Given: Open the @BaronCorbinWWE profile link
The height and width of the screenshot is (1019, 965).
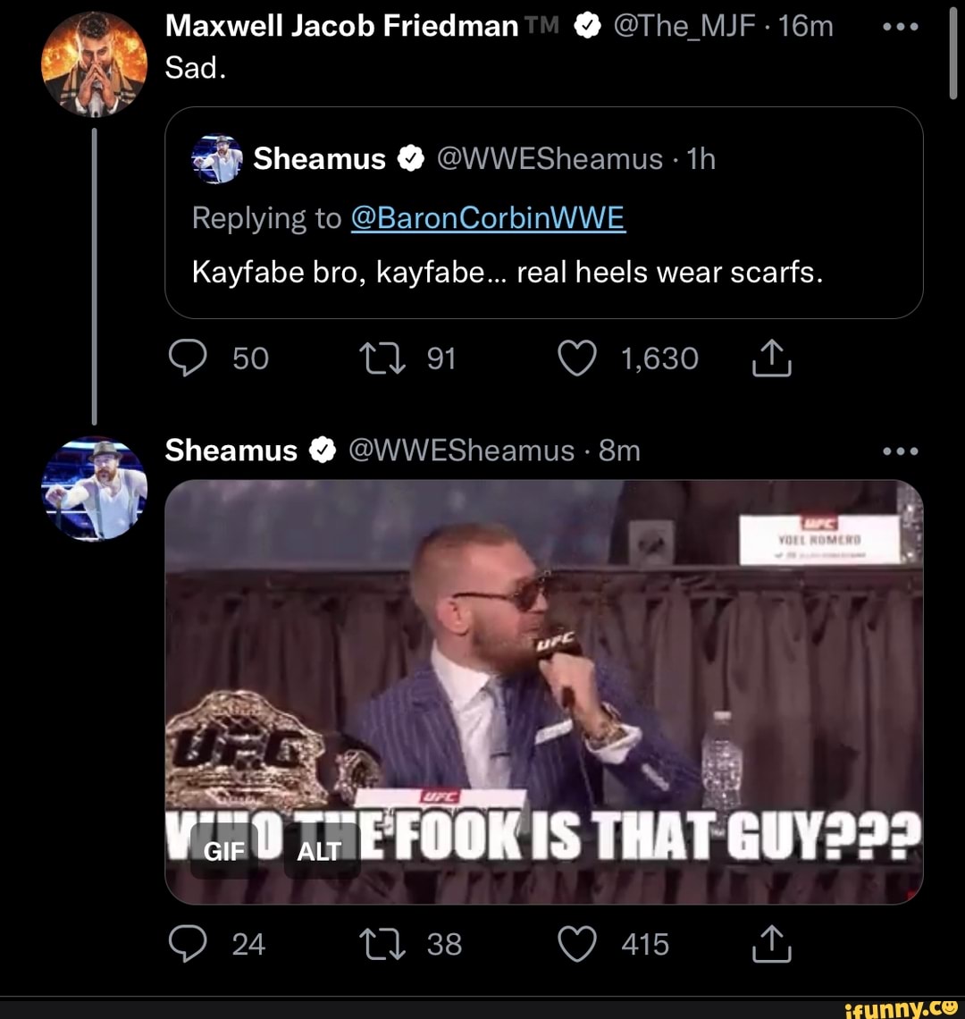Looking at the screenshot, I should (489, 217).
